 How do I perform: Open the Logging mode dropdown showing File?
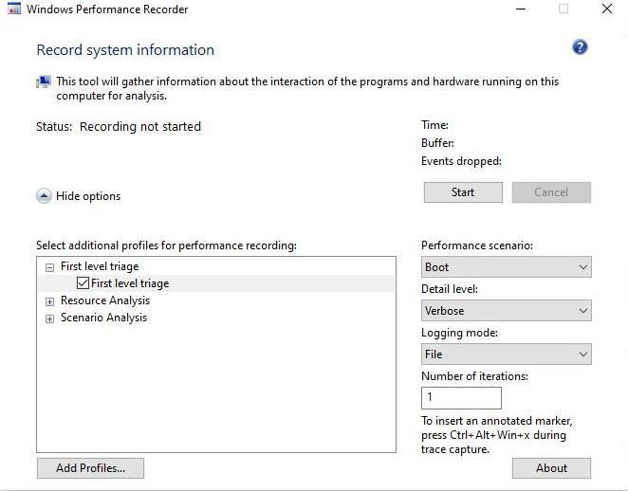click(507, 355)
